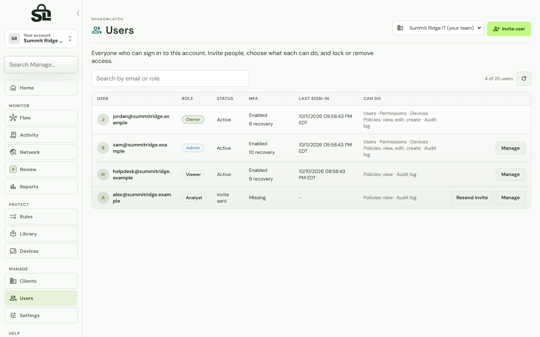The width and height of the screenshot is (540, 337).
Task: Click the Search Manage field
Action: pos(41,65)
